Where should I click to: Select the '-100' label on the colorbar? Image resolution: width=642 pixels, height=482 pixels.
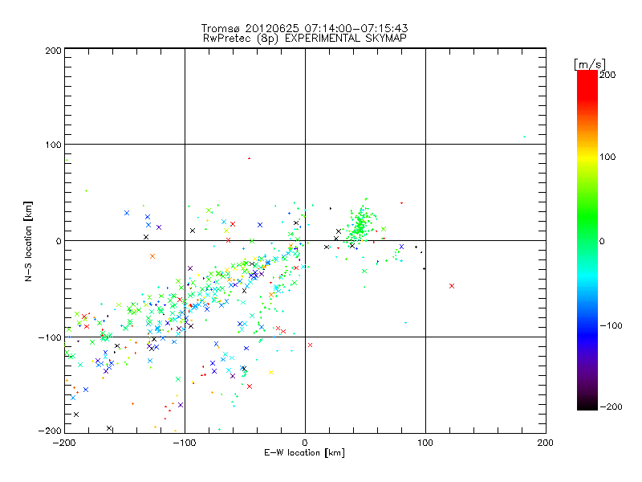[x=611, y=326]
